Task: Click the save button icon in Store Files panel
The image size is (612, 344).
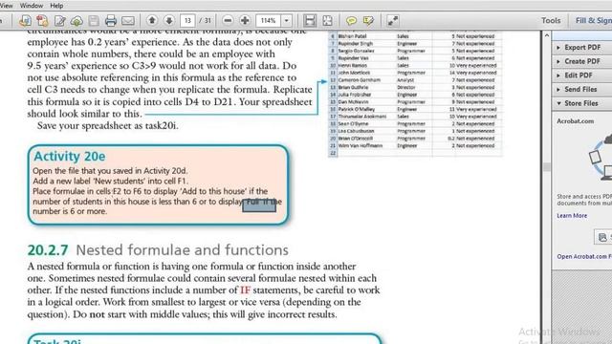Action: [602, 237]
